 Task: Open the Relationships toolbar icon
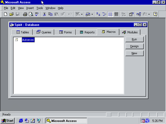[139, 14]
